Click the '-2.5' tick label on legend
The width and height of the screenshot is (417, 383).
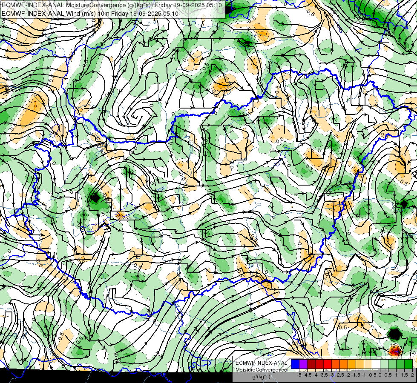pyautogui.click(x=339, y=375)
